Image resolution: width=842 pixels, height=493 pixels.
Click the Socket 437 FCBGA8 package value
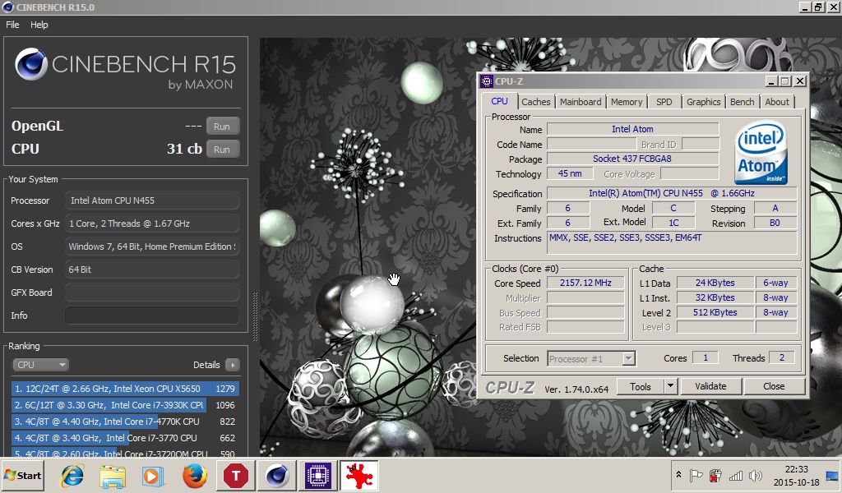(632, 159)
